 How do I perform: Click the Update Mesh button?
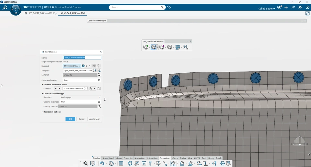[x=94, y=119]
